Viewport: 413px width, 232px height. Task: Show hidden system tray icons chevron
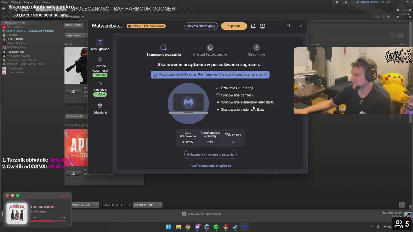pos(371,227)
